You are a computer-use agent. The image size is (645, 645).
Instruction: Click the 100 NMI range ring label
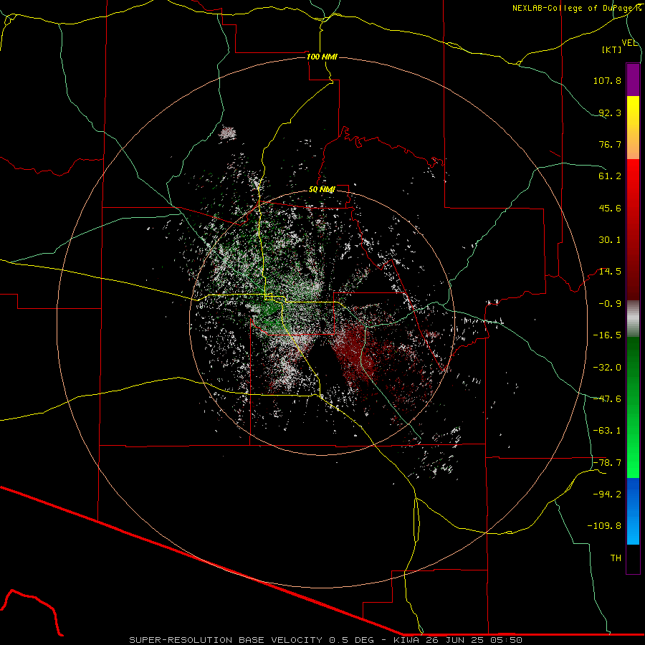point(322,57)
